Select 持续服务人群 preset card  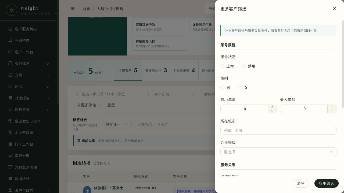(x=160, y=43)
